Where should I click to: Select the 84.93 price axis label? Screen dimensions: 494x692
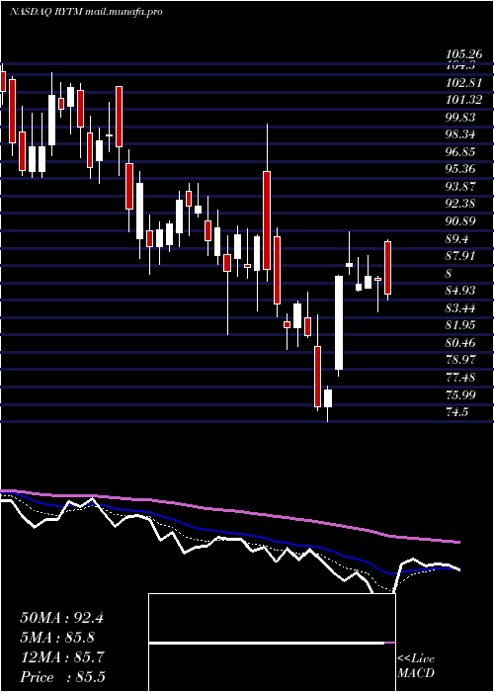point(460,291)
